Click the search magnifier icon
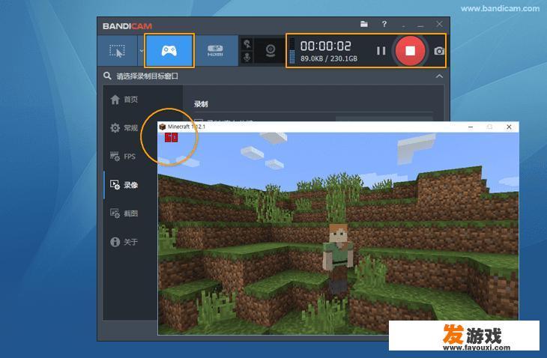The image size is (547, 358). [x=107, y=76]
